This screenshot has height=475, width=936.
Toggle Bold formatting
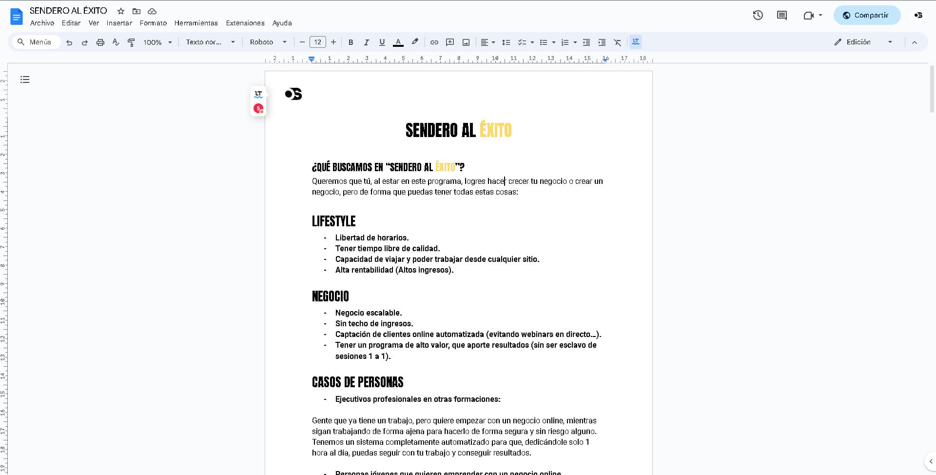[x=351, y=42]
